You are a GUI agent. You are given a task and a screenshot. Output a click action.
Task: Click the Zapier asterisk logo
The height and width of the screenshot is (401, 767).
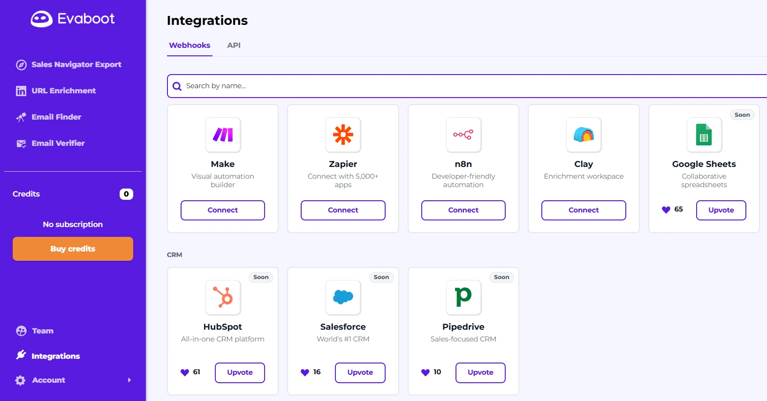[x=343, y=135]
